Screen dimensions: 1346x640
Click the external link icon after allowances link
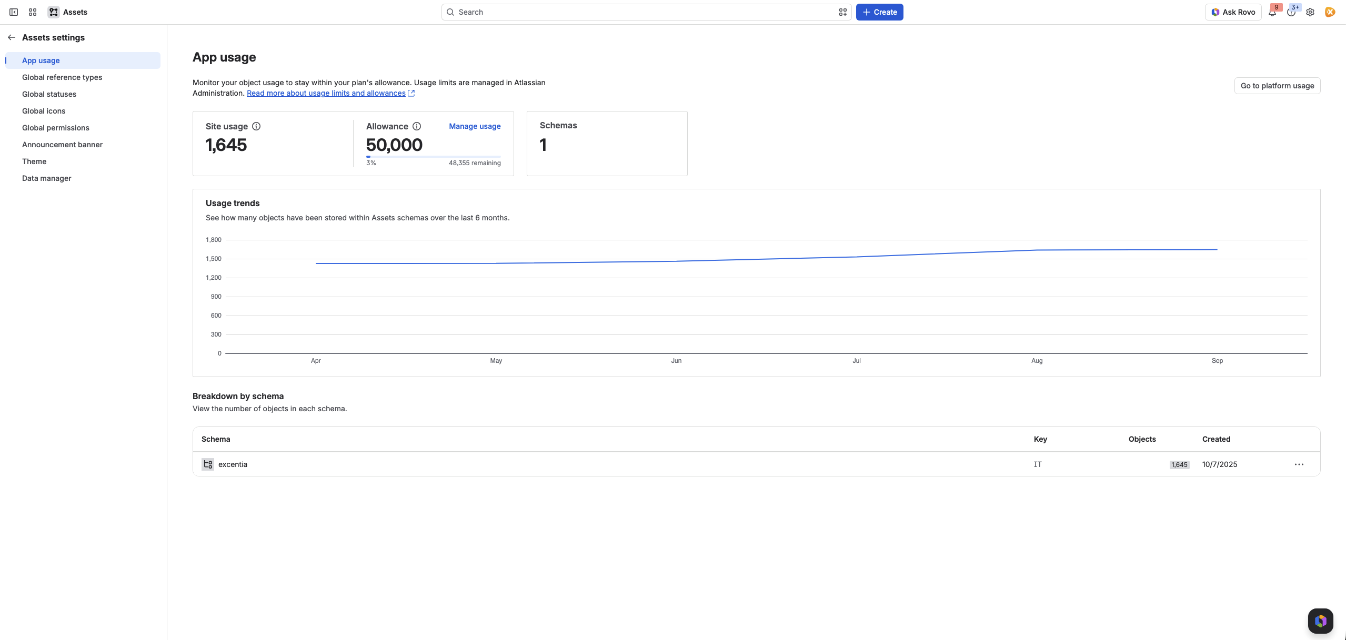[x=411, y=93]
